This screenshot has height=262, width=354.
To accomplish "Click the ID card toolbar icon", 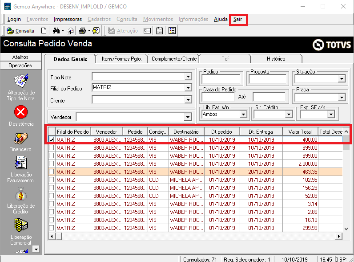I will tap(147, 31).
